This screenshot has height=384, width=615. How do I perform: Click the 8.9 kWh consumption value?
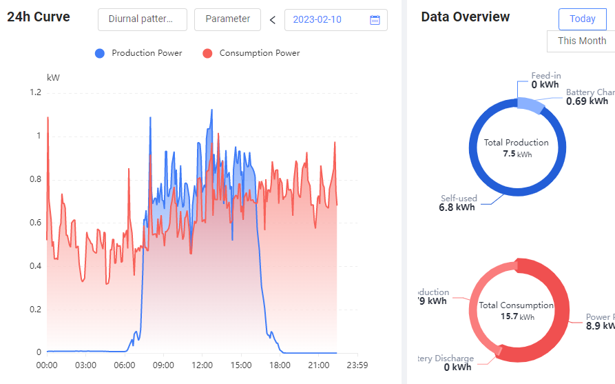tap(600, 326)
